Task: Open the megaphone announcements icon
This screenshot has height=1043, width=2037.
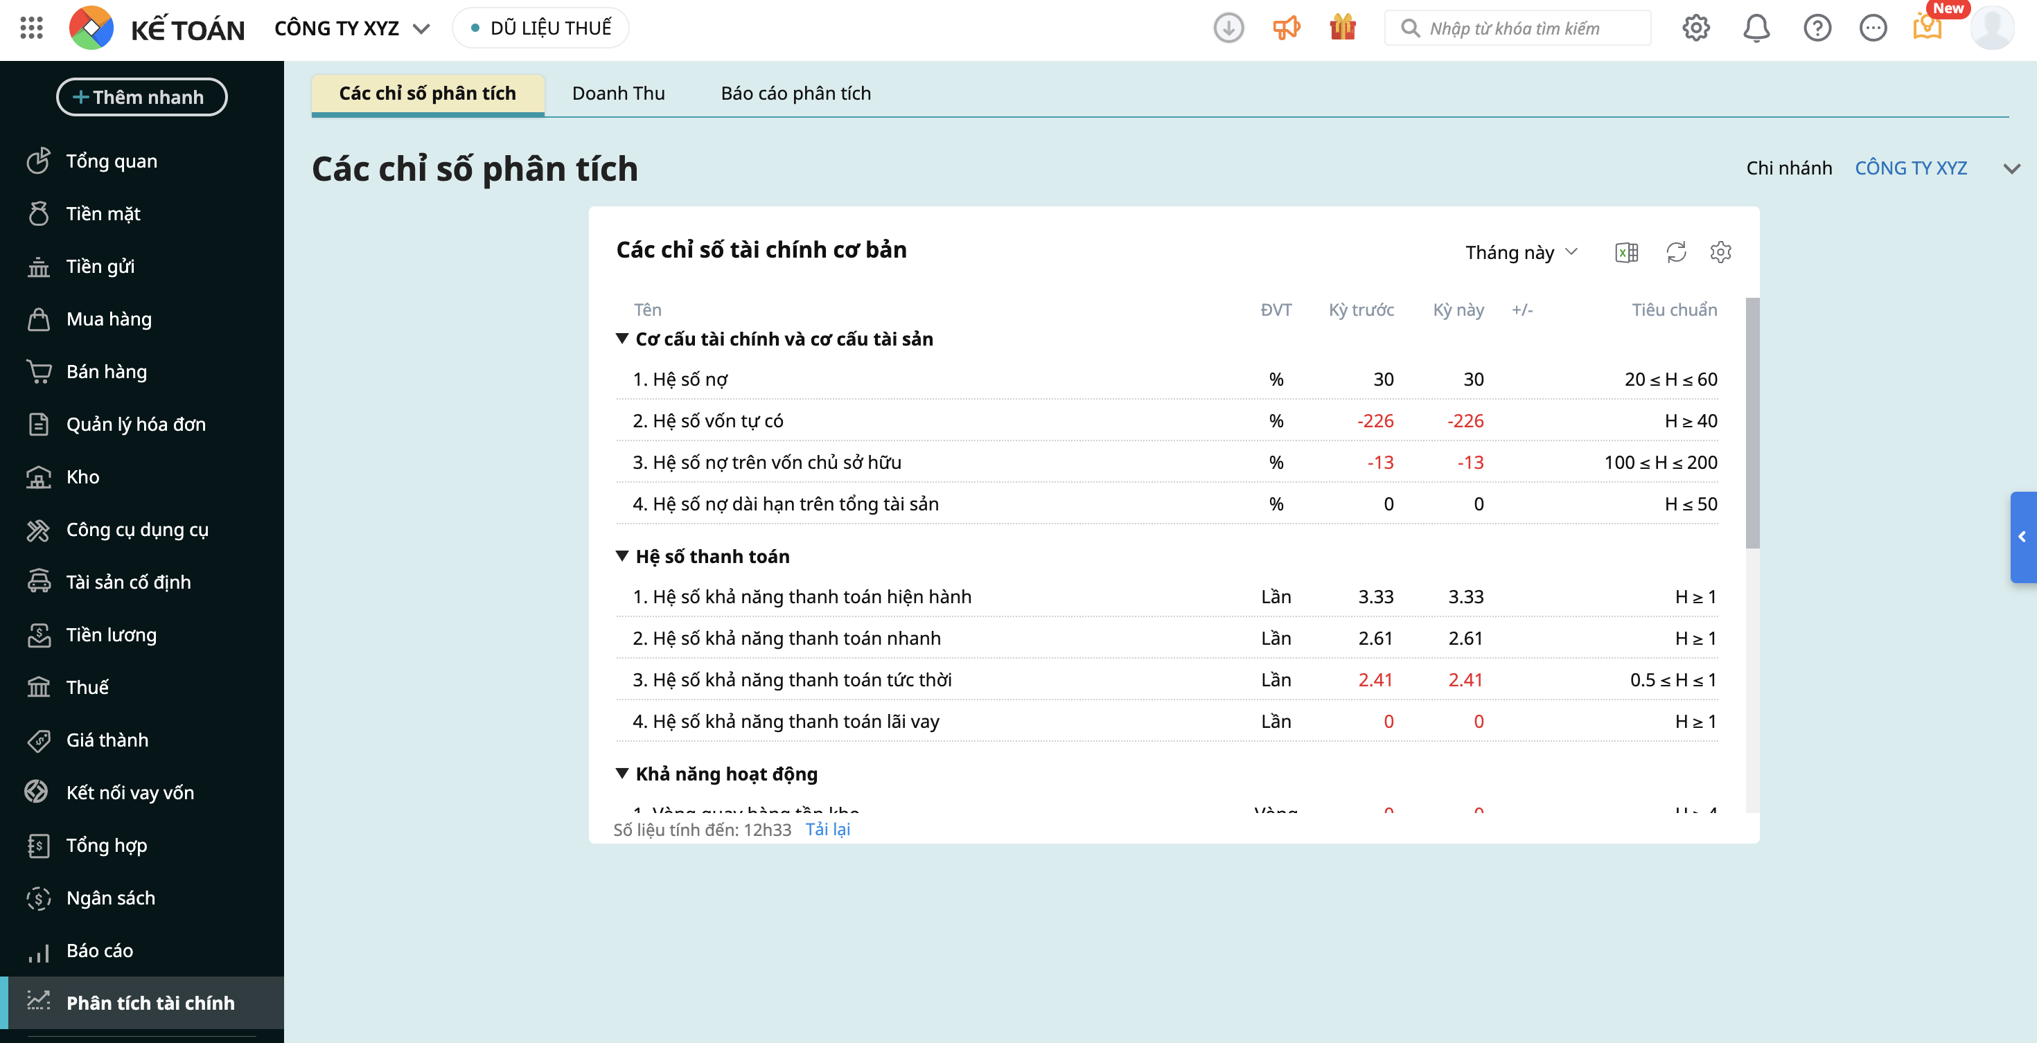Action: pos(1287,28)
